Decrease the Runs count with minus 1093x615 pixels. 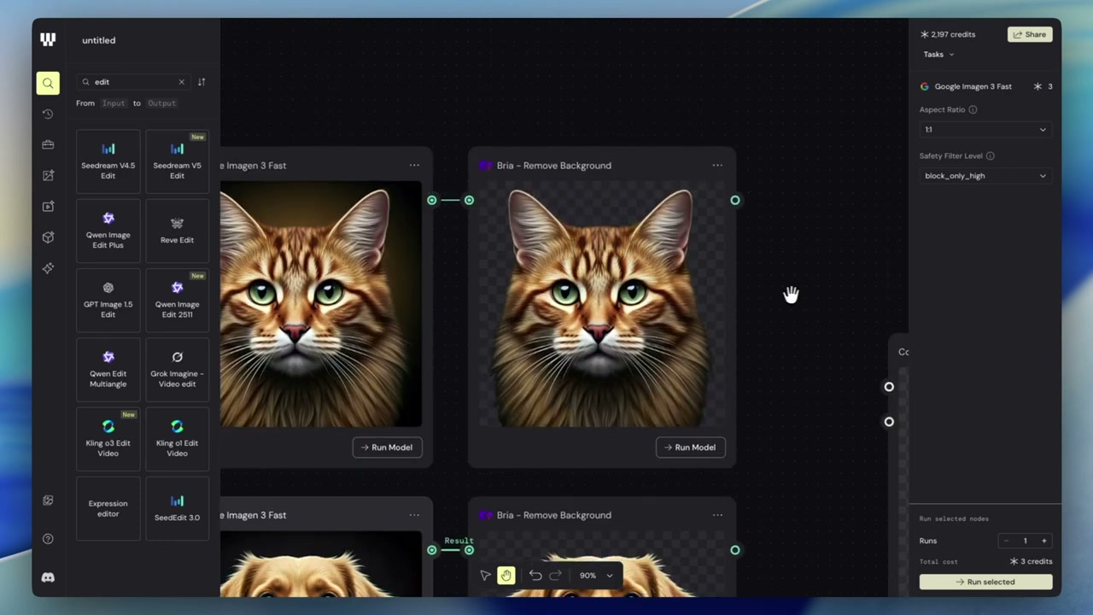tap(1006, 541)
